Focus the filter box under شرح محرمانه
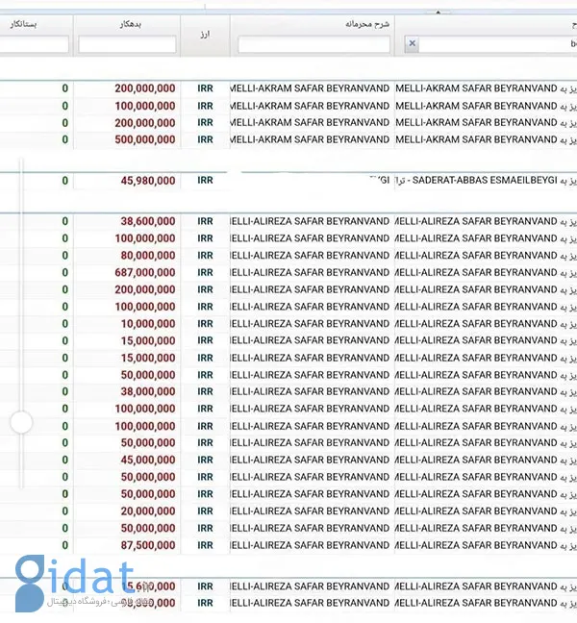This screenshot has height=623, width=577. point(314,44)
